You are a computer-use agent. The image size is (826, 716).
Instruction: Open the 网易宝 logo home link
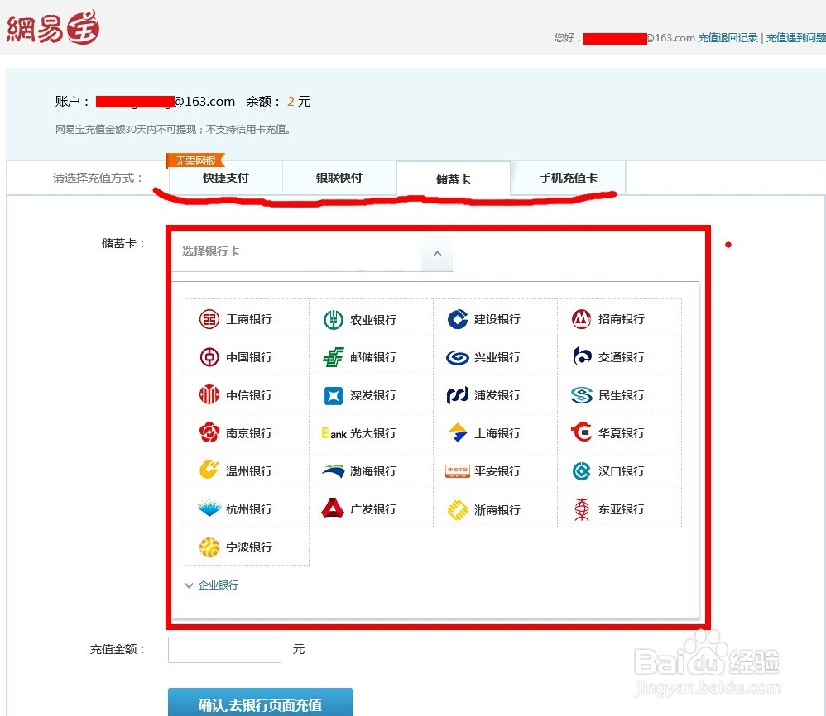tap(53, 27)
